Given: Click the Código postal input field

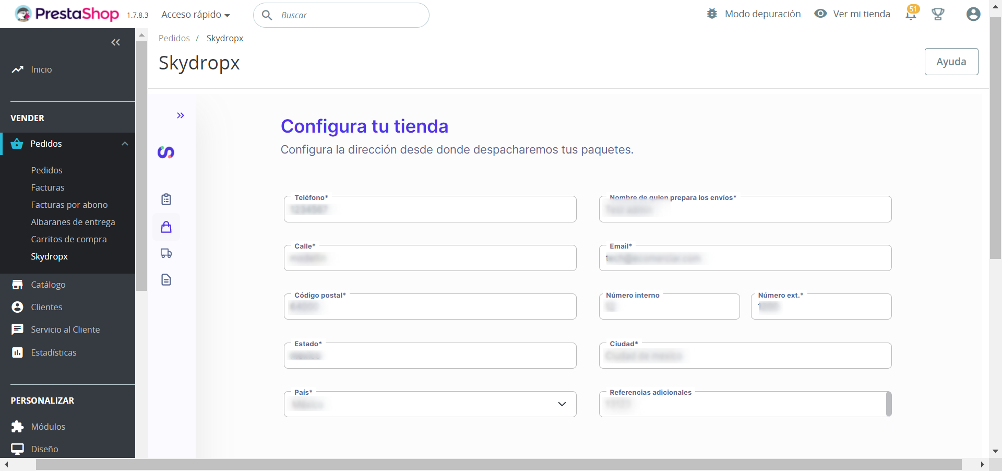Looking at the screenshot, I should point(430,307).
